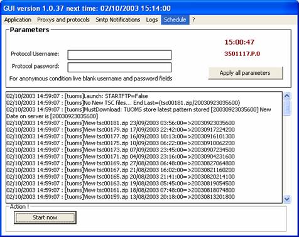
Task: Open the Application menu
Action: click(x=18, y=19)
